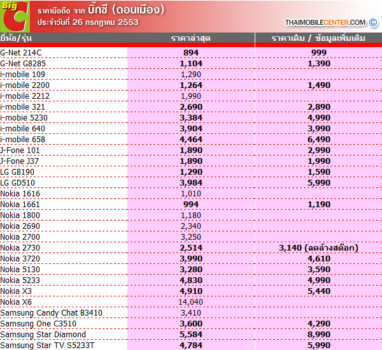This screenshot has height=350, width=382.
Task: Select the J-Fone 101 row name
Action: pos(20,150)
